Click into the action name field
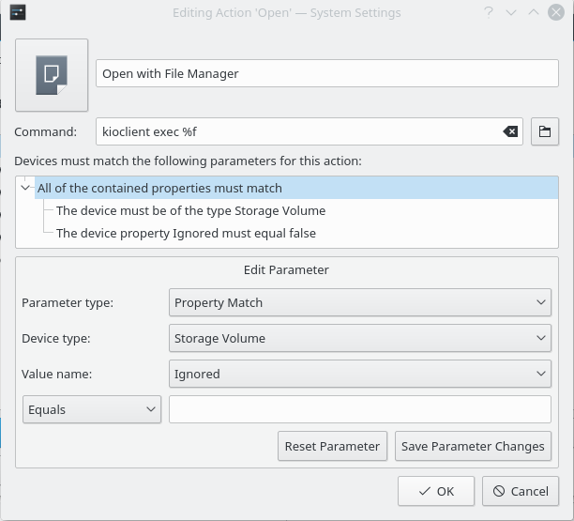This screenshot has width=574, height=521. click(x=327, y=74)
